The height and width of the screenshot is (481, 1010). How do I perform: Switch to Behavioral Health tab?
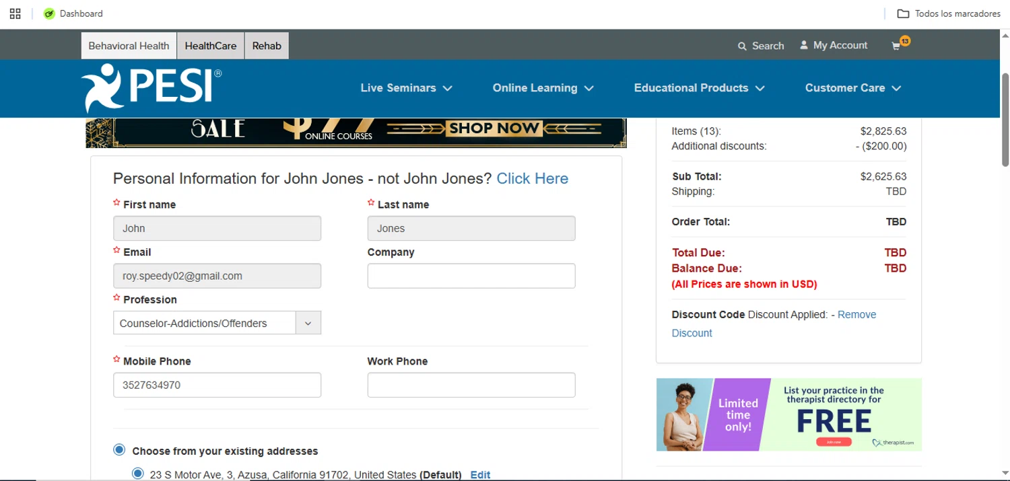pos(129,46)
